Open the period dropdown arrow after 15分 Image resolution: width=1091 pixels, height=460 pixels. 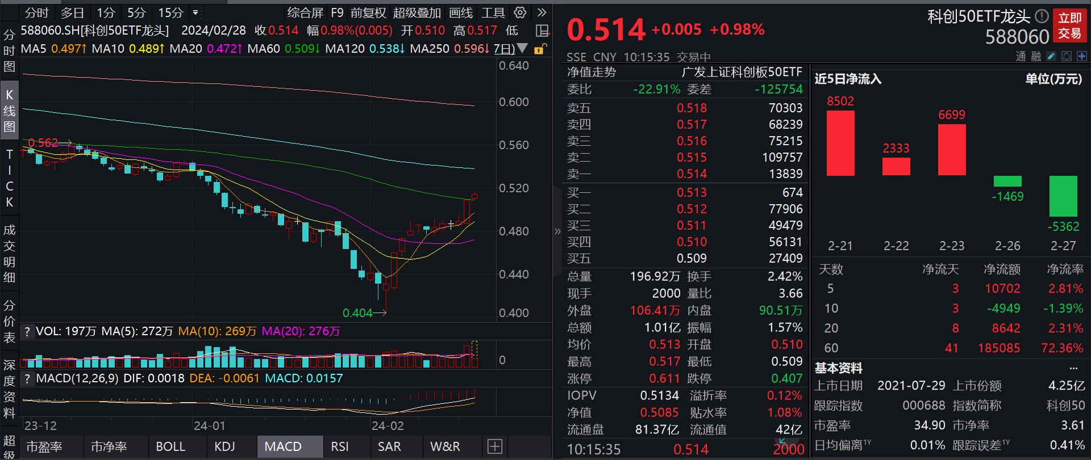[x=195, y=12]
